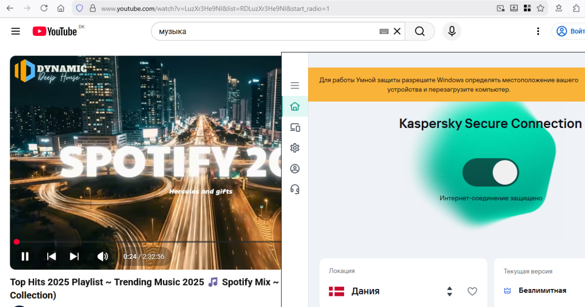
Task: Open YouTube settings three-dot menu
Action: pyautogui.click(x=538, y=31)
